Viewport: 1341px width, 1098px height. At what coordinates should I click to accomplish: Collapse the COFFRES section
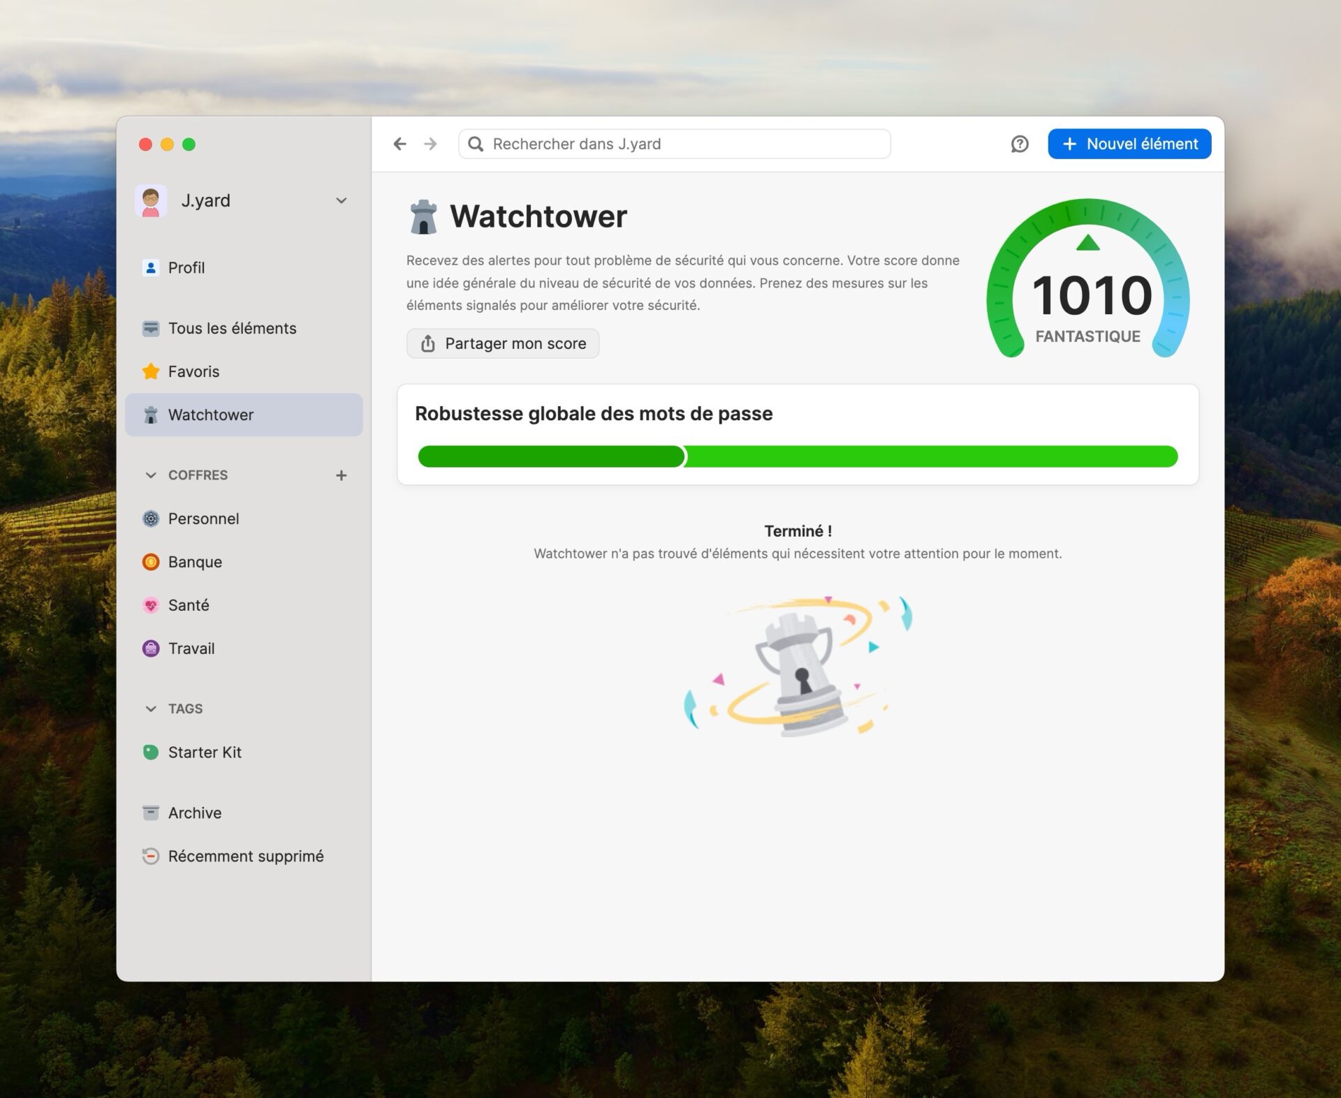point(151,475)
